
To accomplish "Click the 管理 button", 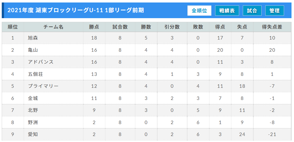I will click(x=275, y=11).
